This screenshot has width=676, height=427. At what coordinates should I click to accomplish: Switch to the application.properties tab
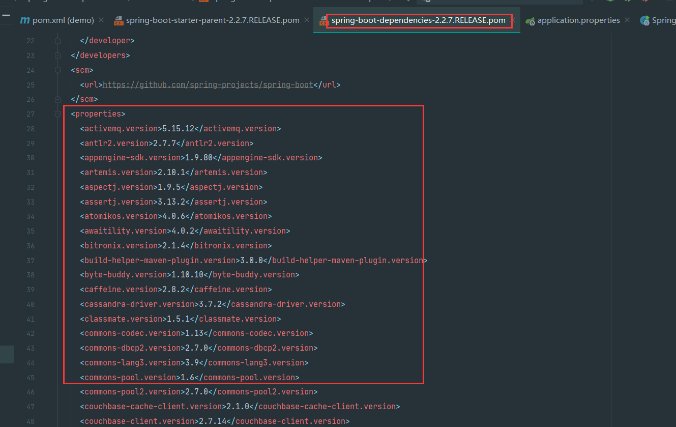pos(578,20)
